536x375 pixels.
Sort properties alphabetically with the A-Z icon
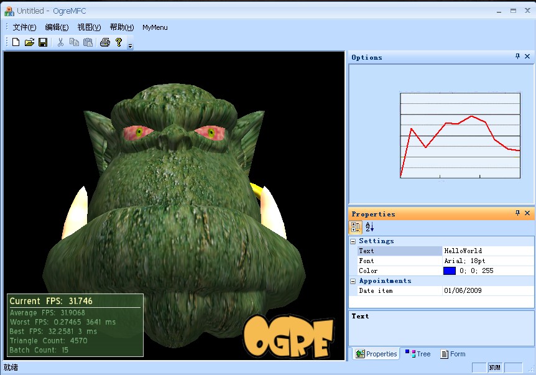pyautogui.click(x=369, y=227)
